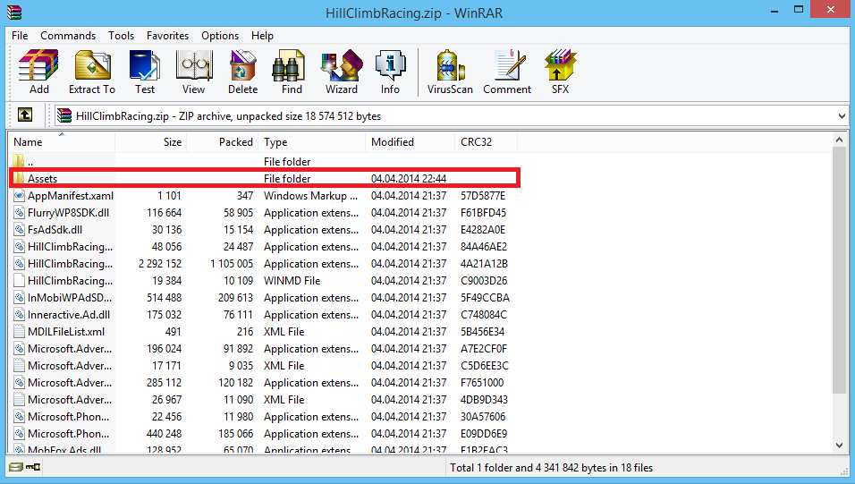
Task: Sort list by Size column
Action: [x=151, y=142]
